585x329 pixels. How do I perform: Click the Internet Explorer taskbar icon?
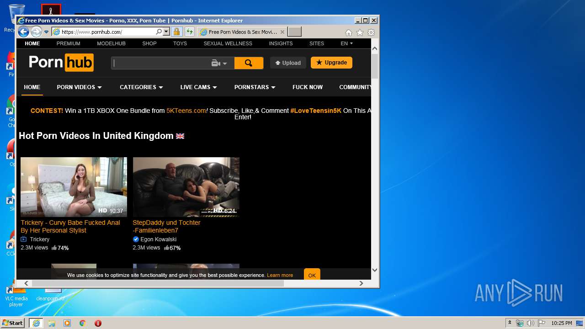(x=36, y=323)
